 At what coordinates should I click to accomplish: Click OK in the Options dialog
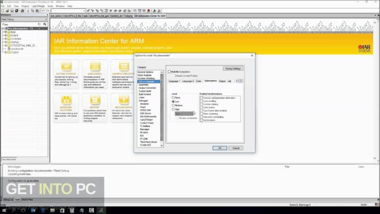click(220, 148)
